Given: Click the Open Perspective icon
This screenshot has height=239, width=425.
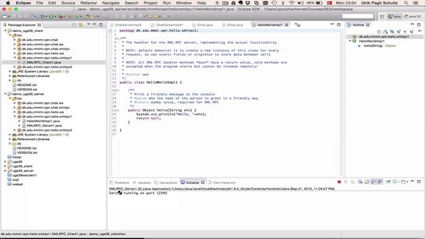Looking at the screenshot, I should click(x=382, y=17).
